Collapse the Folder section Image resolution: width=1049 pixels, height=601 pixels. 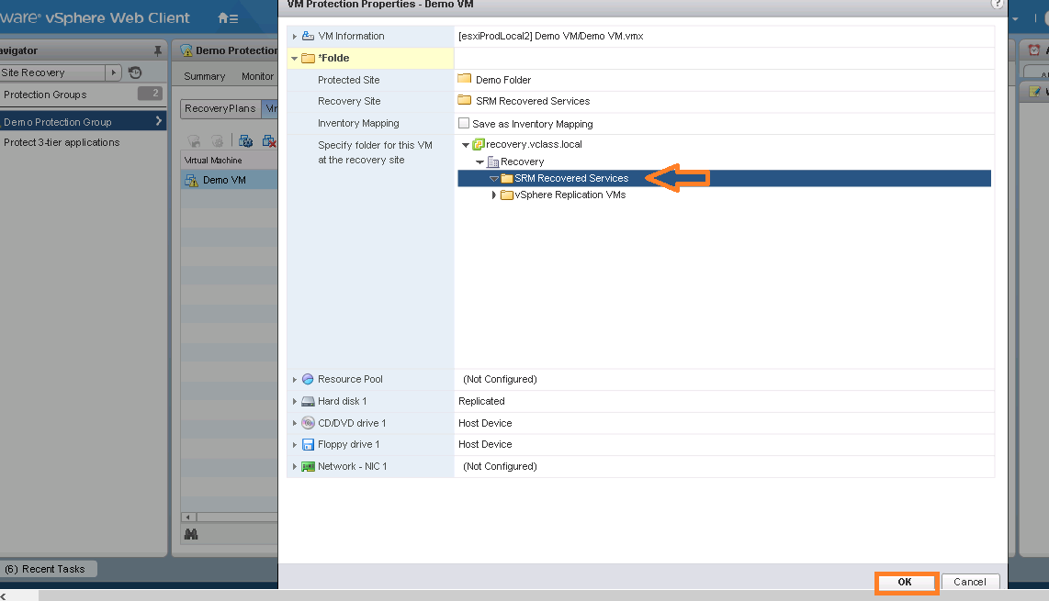tap(294, 58)
